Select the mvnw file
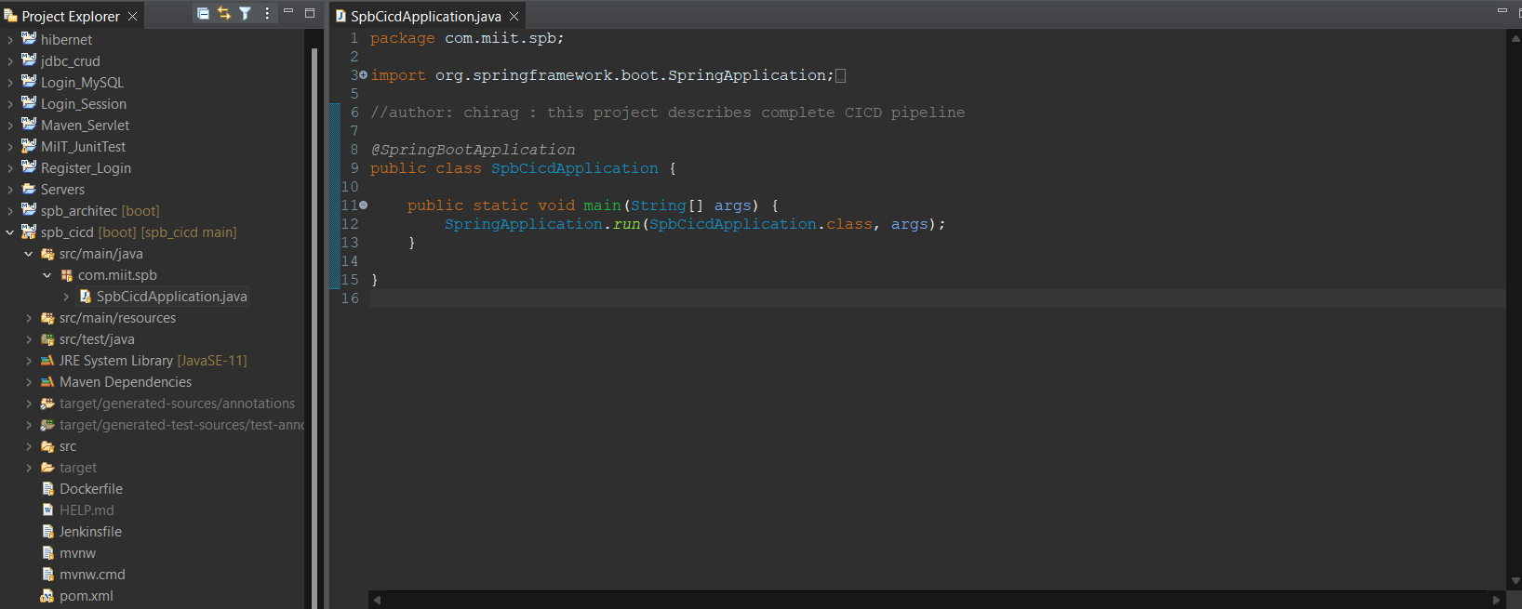Viewport: 1522px width, 609px height. coord(78,553)
